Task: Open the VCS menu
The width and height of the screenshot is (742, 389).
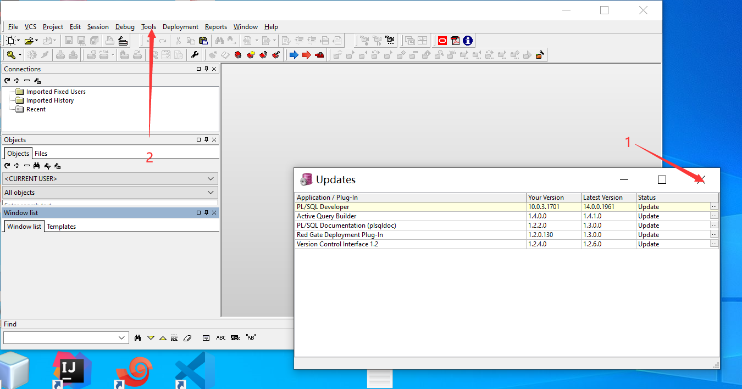Action: coord(30,27)
